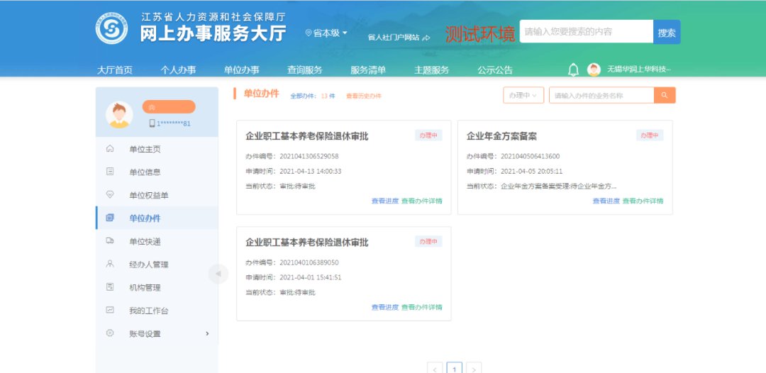Open the 办理中 status filter dropdown
This screenshot has height=373, width=766.
(523, 95)
